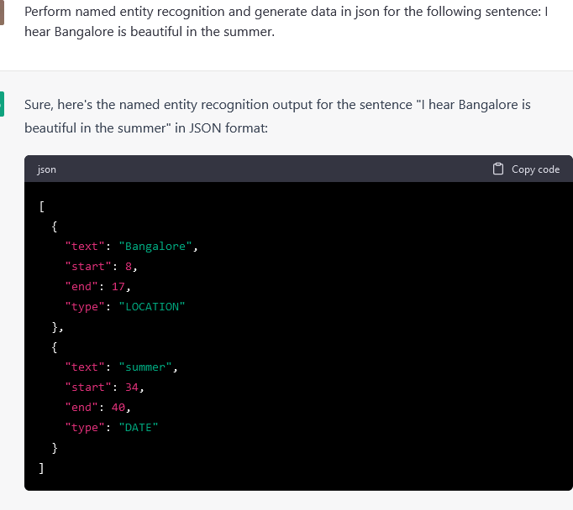
Task: Click the "end": 17 line in code
Action: click(x=97, y=287)
